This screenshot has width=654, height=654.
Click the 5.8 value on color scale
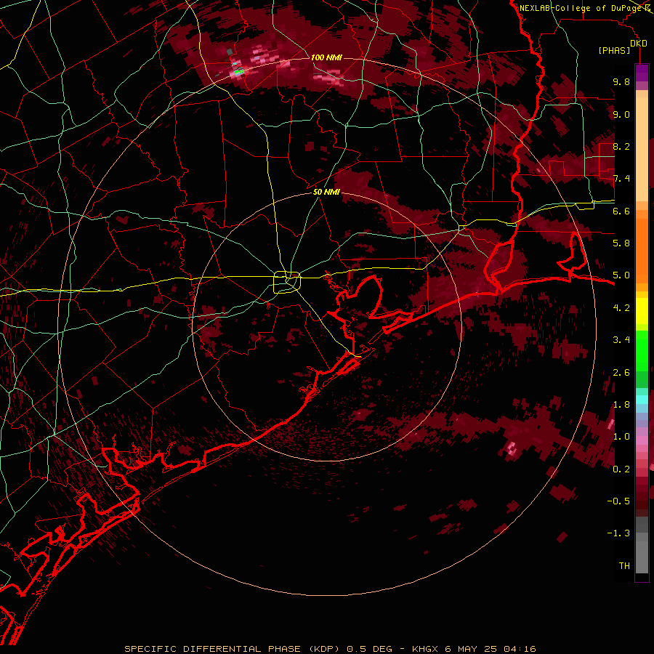[x=621, y=243]
